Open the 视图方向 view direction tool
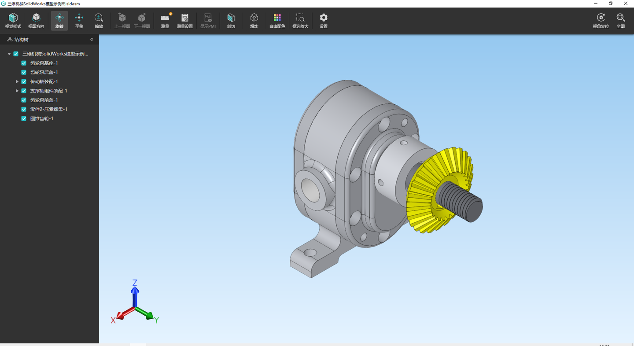 coord(36,21)
